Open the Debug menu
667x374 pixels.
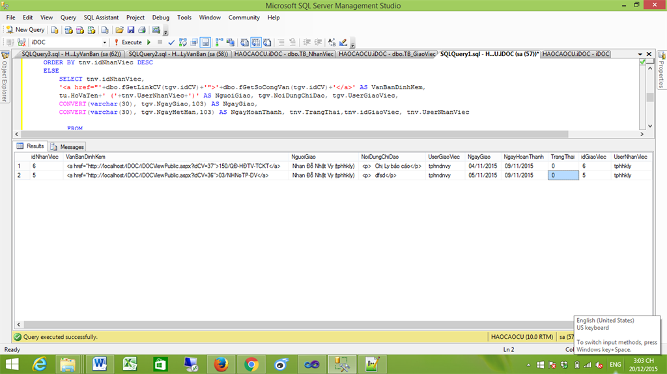pos(160,18)
